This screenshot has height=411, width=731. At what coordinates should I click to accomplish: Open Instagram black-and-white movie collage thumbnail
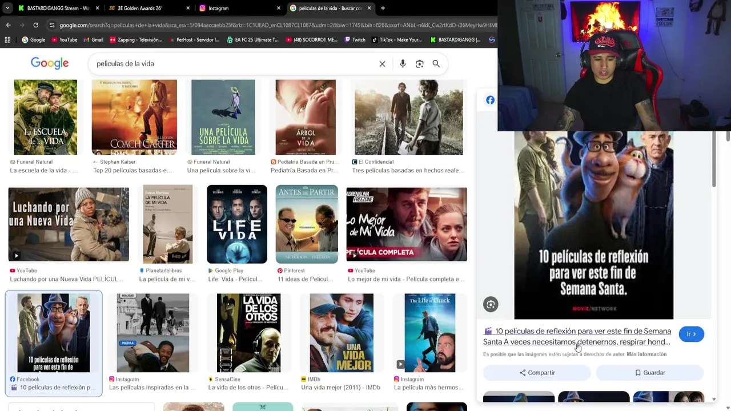pyautogui.click(x=152, y=333)
